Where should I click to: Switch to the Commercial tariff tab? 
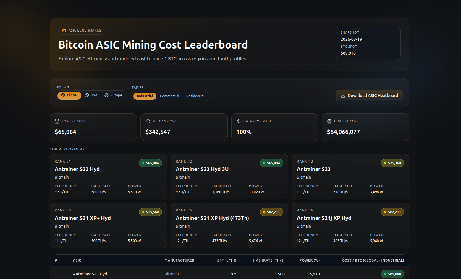[169, 96]
